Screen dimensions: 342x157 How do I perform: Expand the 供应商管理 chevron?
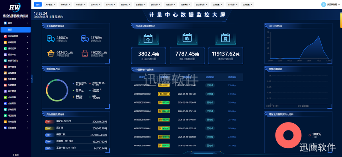(x=27, y=36)
